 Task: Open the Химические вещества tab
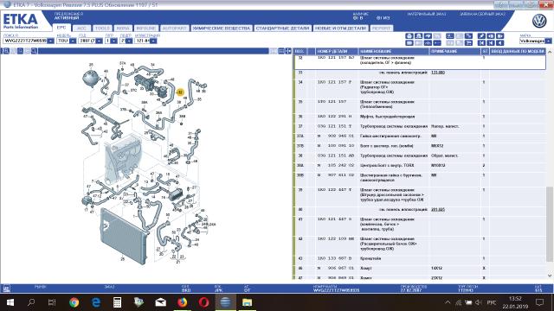(222, 28)
